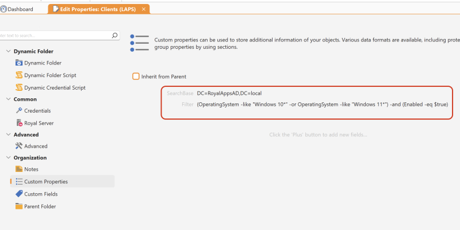Click the Custom Fields tag icon
Image resolution: width=460 pixels, height=230 pixels.
(19, 194)
